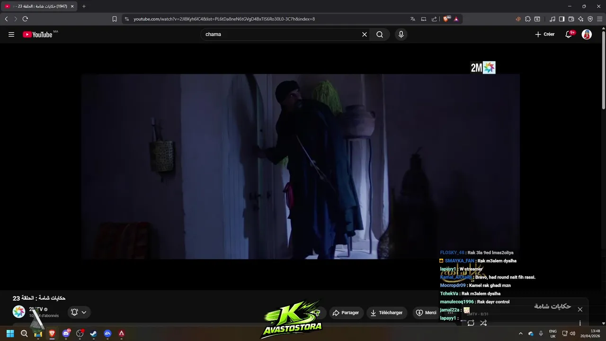606x341 pixels.
Task: Run the YouTube search magnifier button
Action: 380,34
